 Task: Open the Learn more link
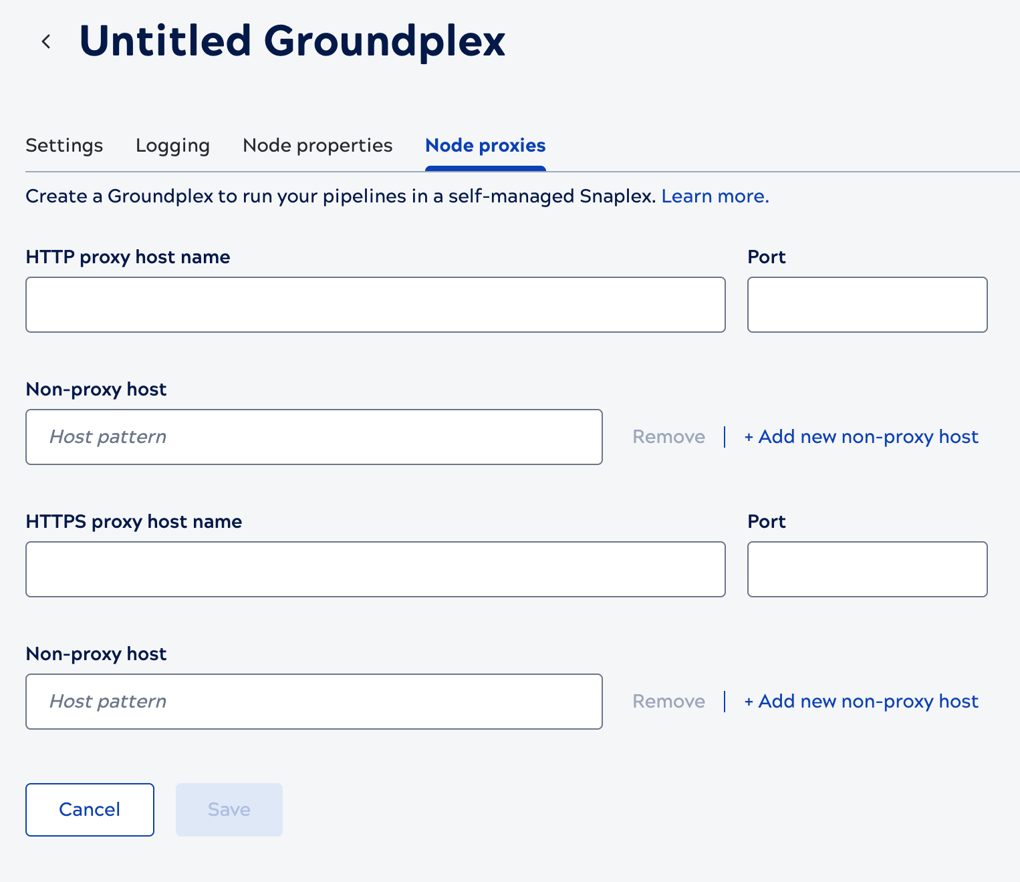tap(715, 196)
